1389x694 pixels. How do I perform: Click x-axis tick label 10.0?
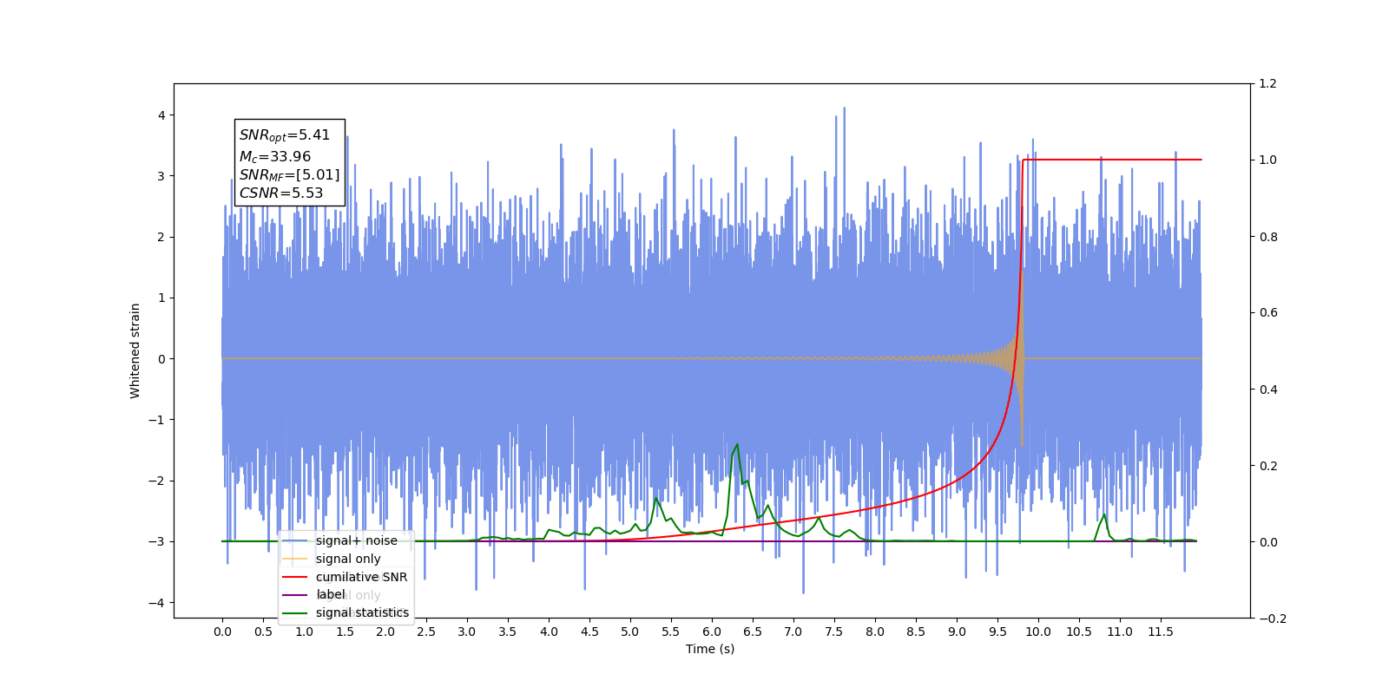(x=1038, y=632)
